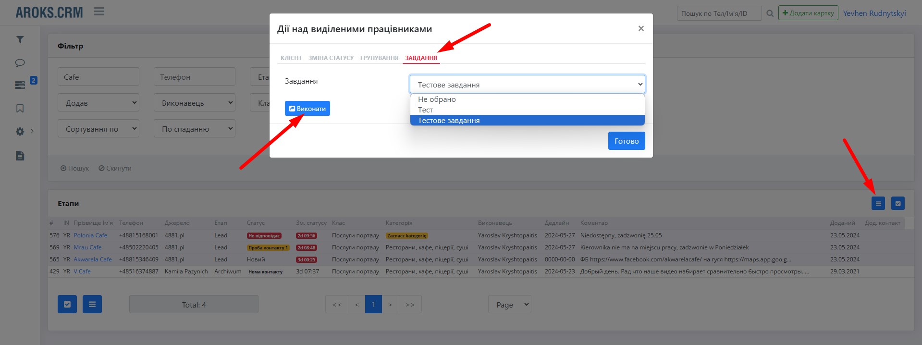The image size is (922, 345).
Task: Go to previous page with < button
Action: point(357,304)
